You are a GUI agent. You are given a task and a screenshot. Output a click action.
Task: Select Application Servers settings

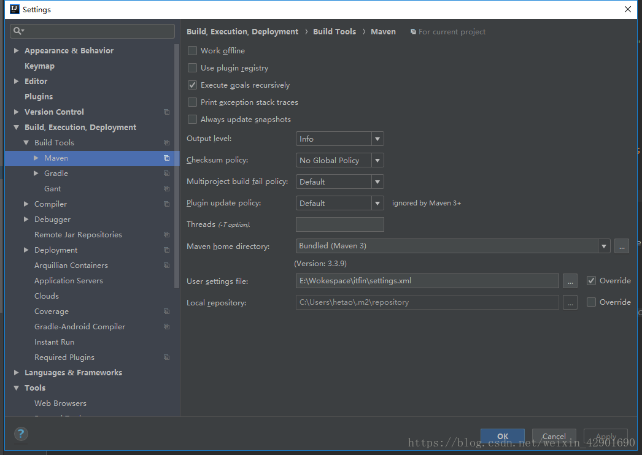coord(68,281)
